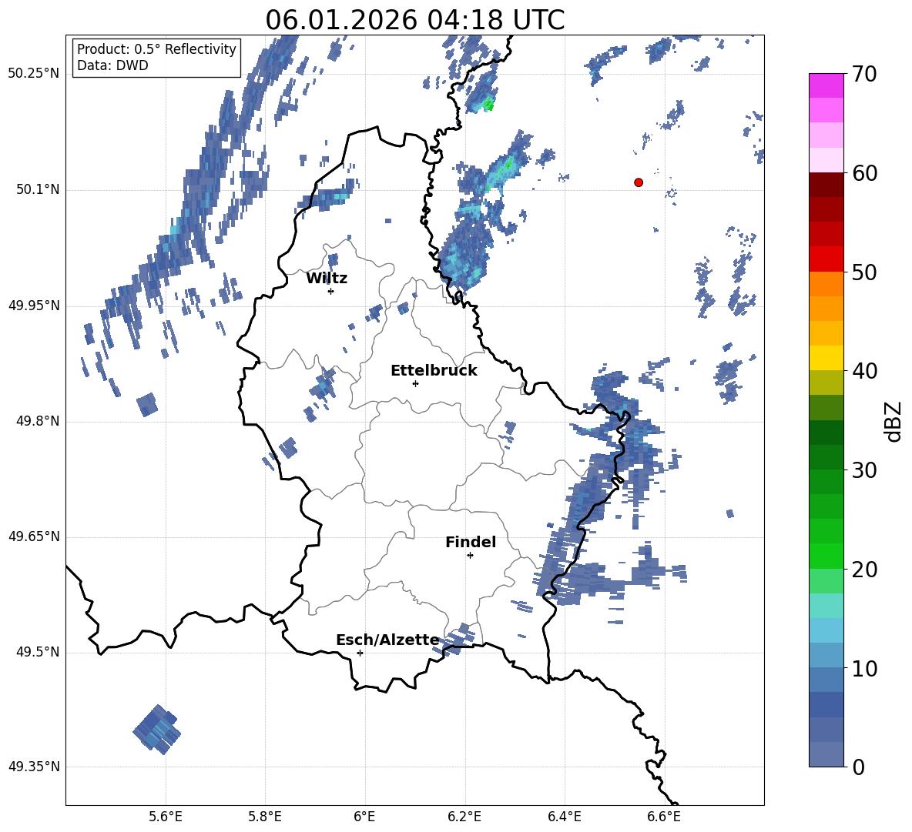Click the dBZ colorbar label
Viewport: 912px width, 832px height.
tap(894, 421)
